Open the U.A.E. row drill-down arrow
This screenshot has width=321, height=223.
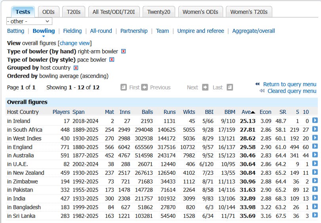tap(315, 163)
